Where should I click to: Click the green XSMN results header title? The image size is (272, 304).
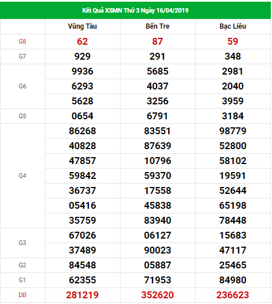point(135,10)
